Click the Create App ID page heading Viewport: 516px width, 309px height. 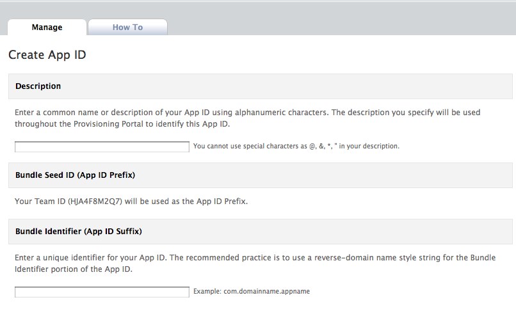point(47,54)
